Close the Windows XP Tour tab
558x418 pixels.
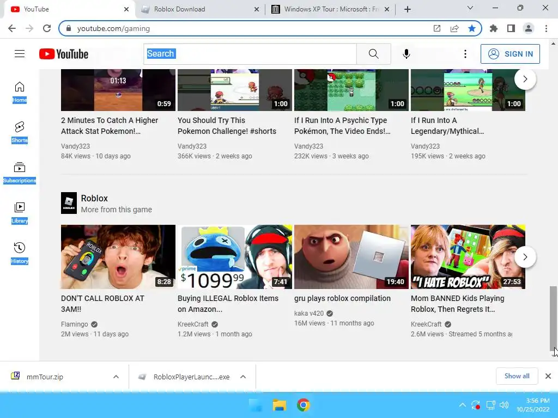387,9
